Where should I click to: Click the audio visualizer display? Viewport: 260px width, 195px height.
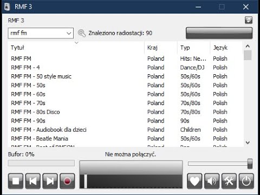tap(131, 174)
